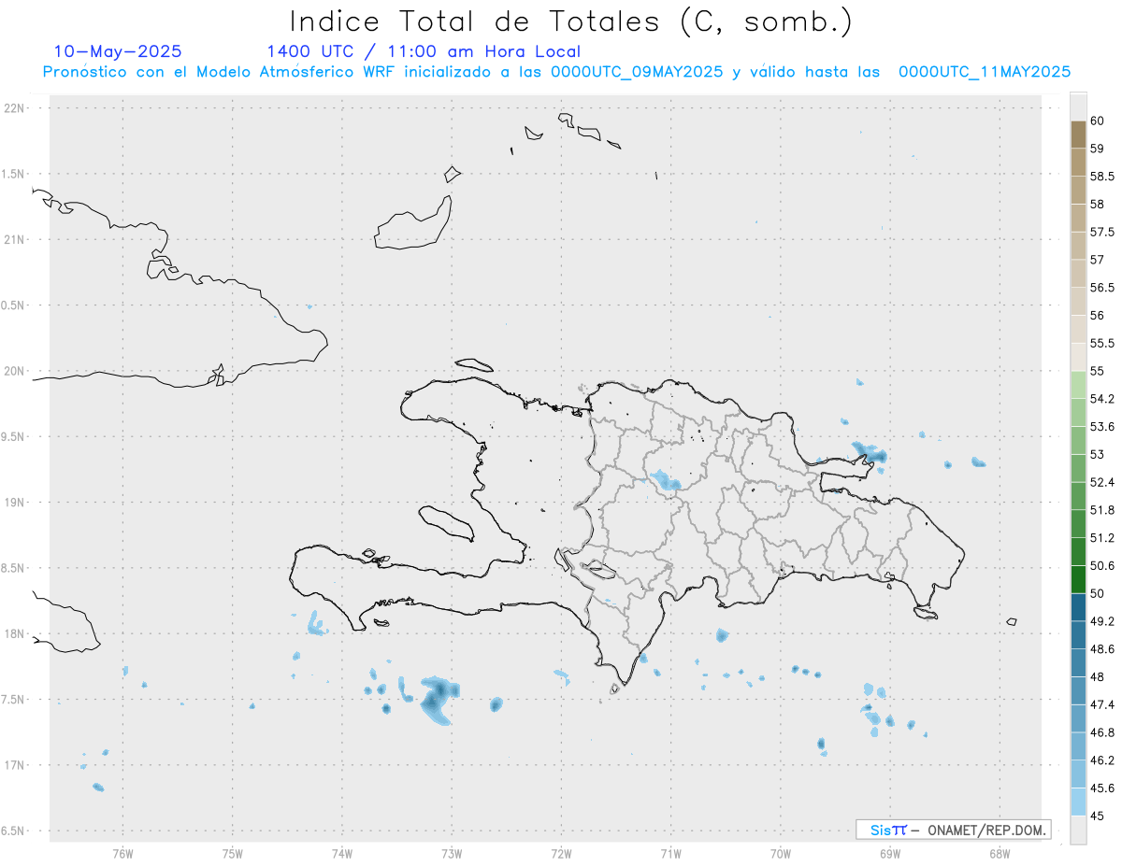Image resolution: width=1122 pixels, height=866 pixels.
Task: Click the "57.5" value on the color scale
Action: pos(1102,232)
